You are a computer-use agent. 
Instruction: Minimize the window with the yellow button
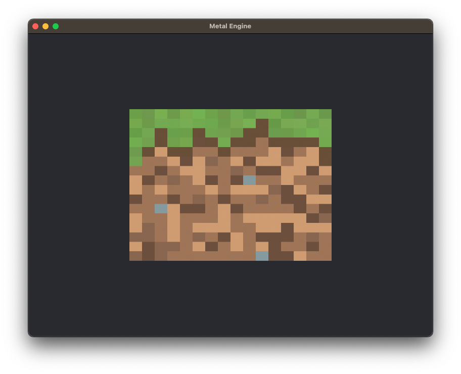[45, 26]
